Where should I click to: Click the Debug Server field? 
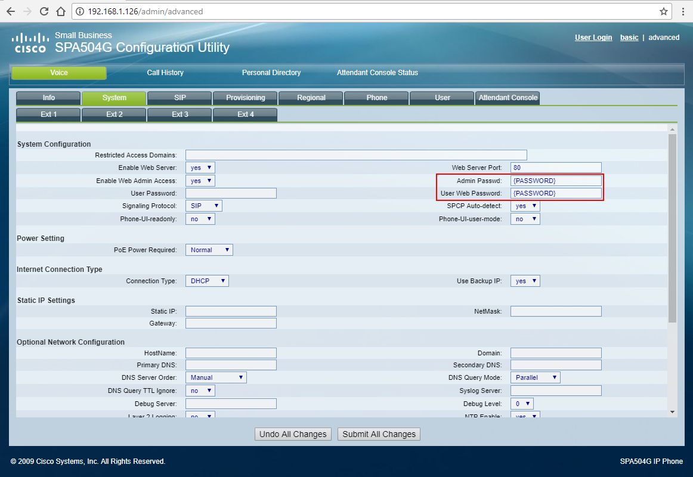pos(231,404)
